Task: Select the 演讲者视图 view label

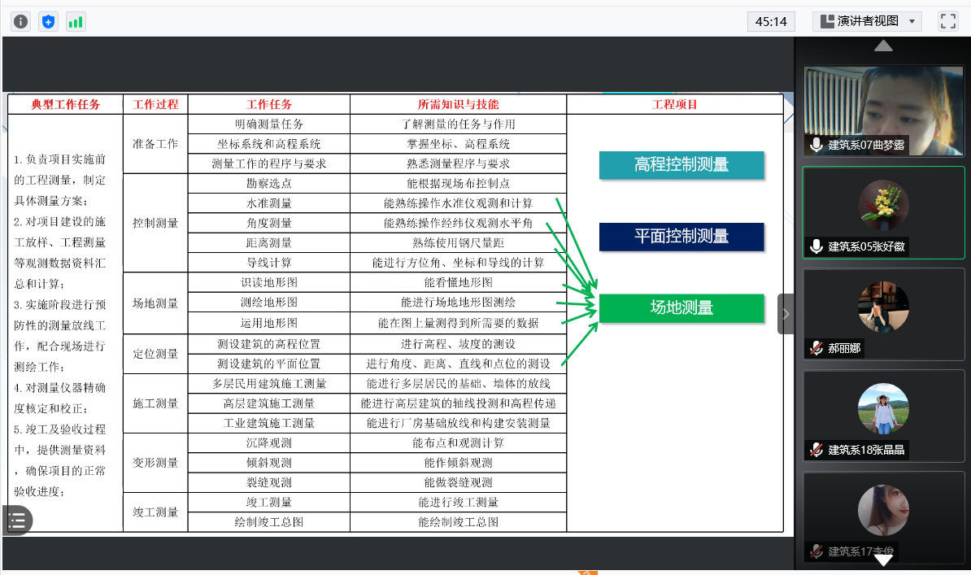Action: [867, 21]
